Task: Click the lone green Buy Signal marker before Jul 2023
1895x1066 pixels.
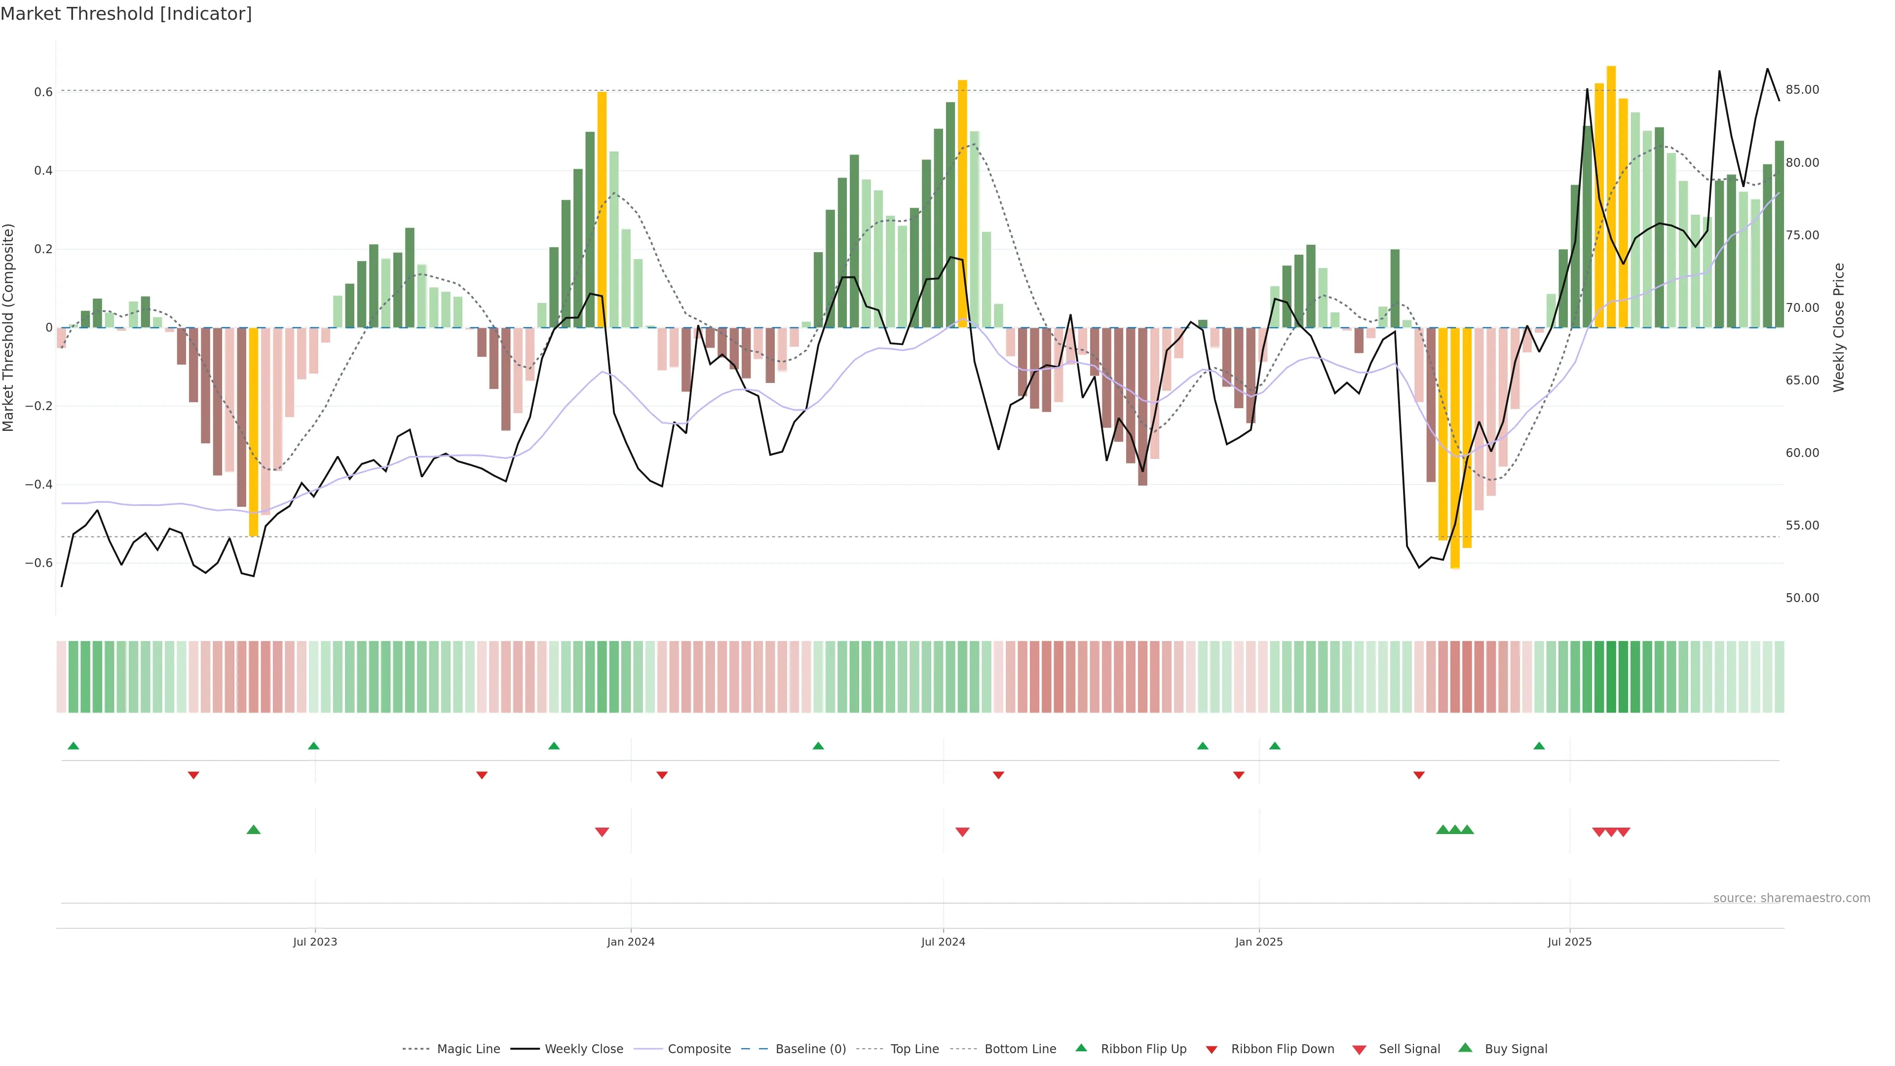Action: pos(253,830)
